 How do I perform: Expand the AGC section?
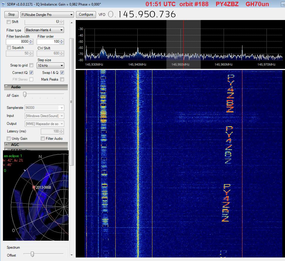click(6, 144)
